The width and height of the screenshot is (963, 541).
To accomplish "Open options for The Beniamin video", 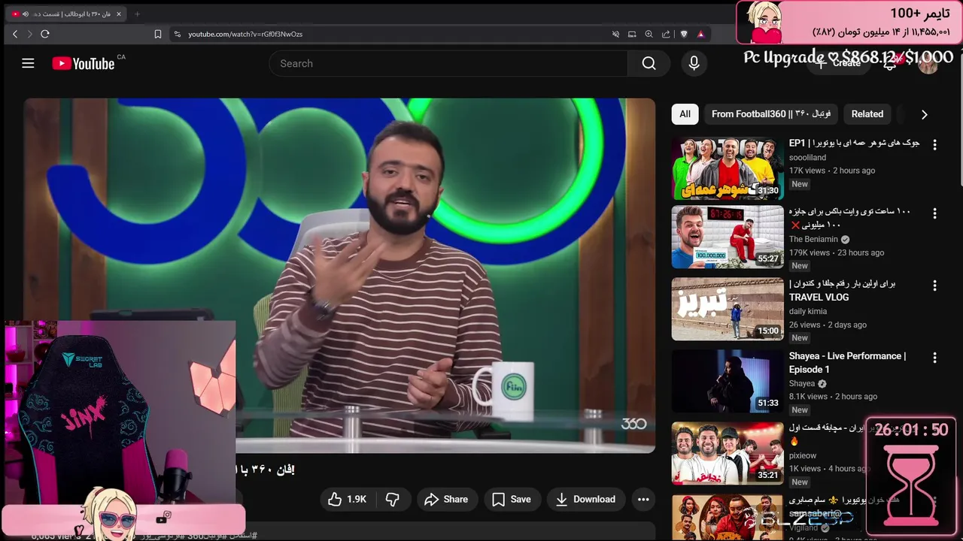I will tap(934, 213).
